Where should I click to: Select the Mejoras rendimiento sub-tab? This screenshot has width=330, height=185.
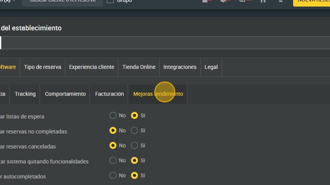coord(158,94)
